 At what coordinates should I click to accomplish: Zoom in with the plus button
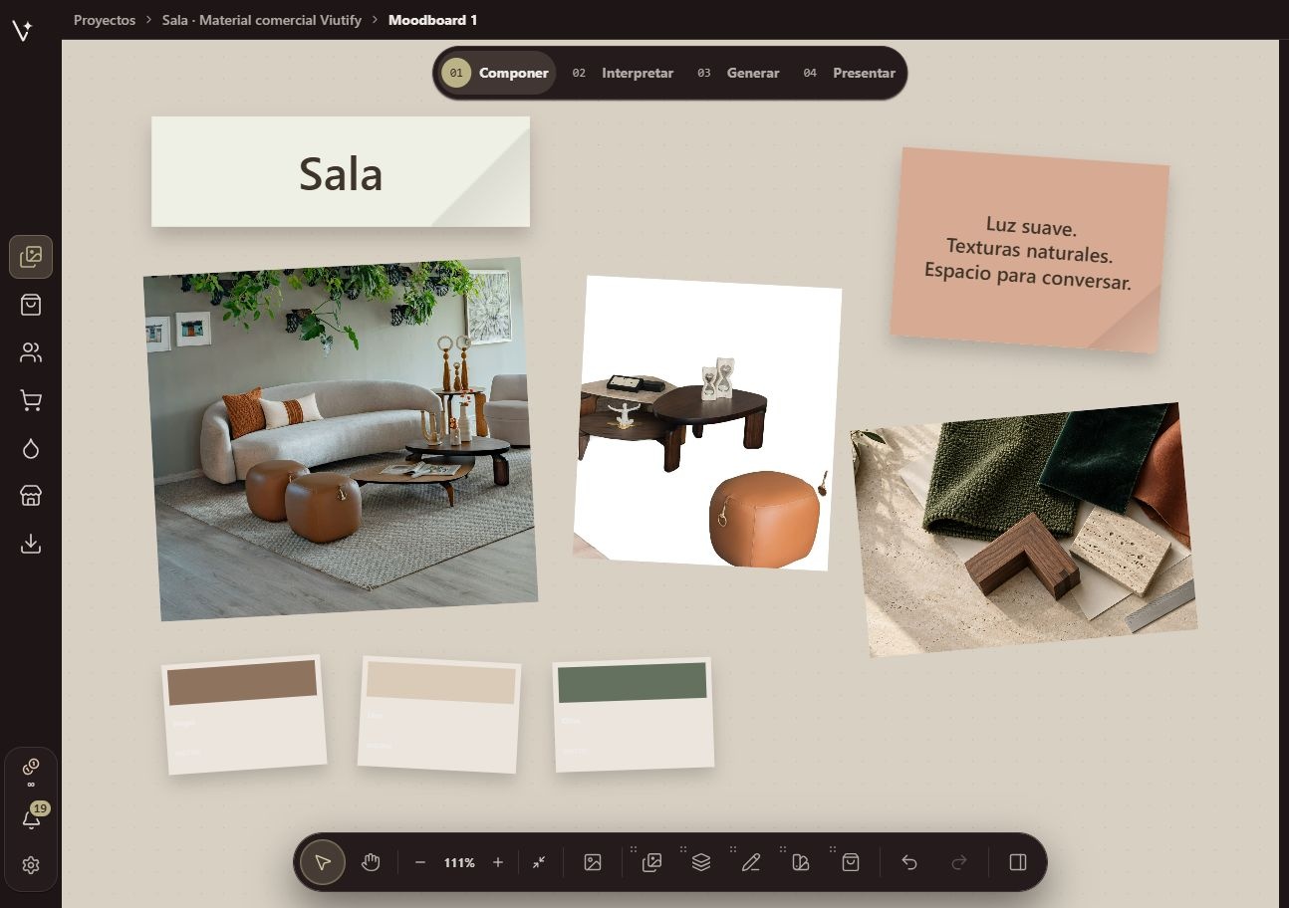(498, 862)
